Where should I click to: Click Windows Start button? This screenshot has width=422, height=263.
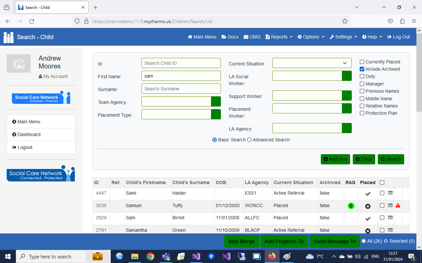8,256
